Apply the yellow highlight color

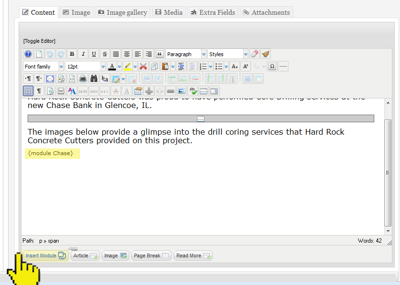tap(128, 67)
